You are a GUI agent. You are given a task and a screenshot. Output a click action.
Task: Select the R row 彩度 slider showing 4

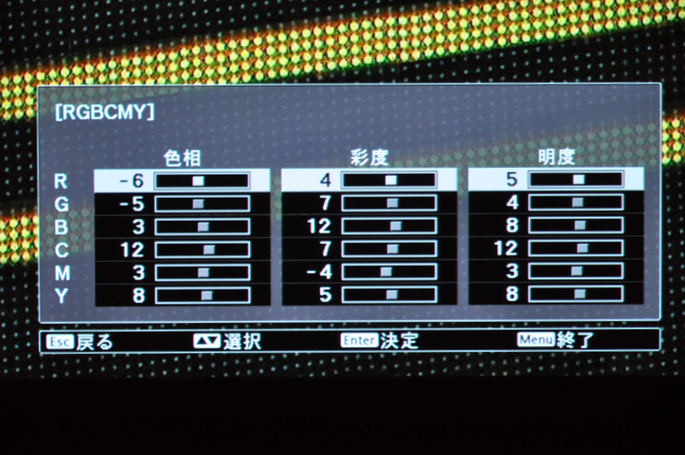[389, 180]
